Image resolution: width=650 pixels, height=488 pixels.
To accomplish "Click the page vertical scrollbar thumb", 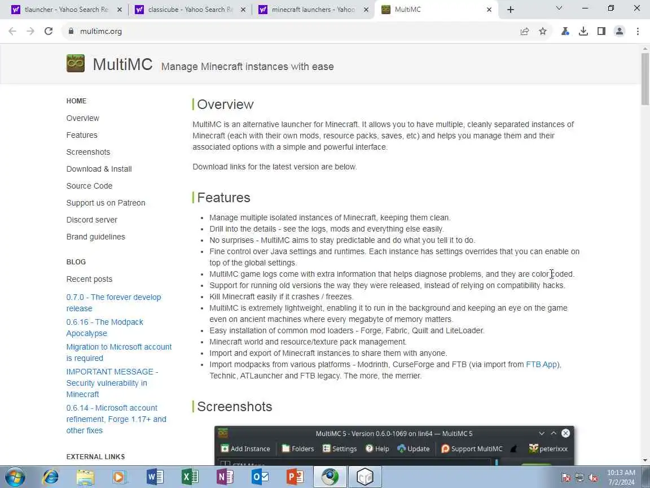I will click(645, 79).
